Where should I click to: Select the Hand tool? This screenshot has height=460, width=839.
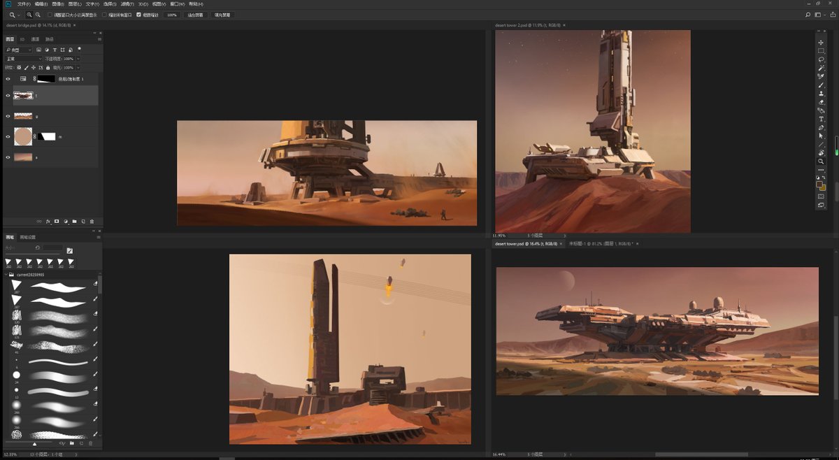pyautogui.click(x=821, y=152)
